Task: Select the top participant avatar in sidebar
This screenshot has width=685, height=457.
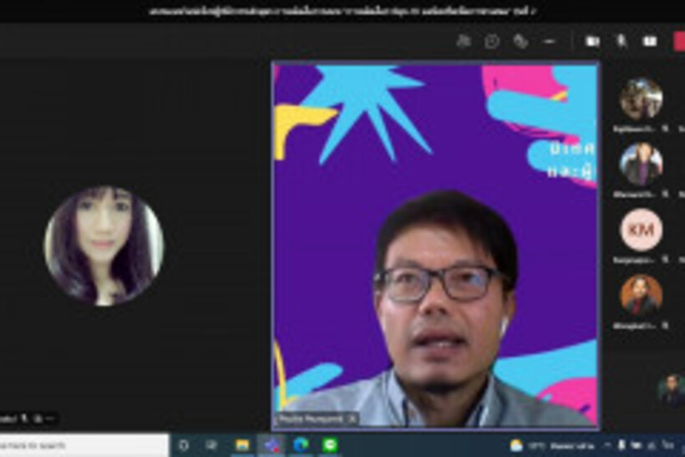Action: point(641,99)
